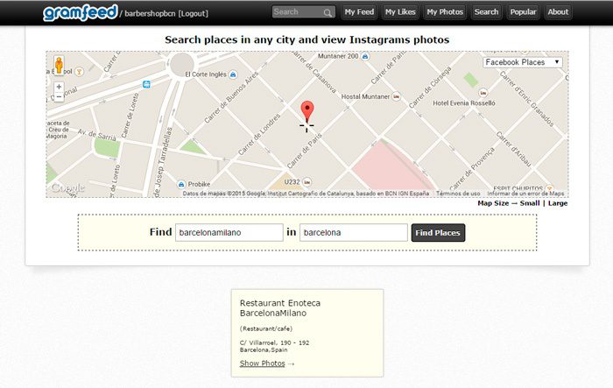This screenshot has width=613, height=388.
Task: Click Restaurant Enoteca BarcelonaMilano title
Action: pyautogui.click(x=280, y=308)
